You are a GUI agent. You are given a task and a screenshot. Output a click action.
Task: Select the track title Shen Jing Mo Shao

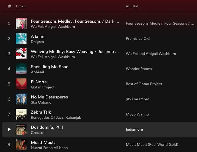point(50,67)
